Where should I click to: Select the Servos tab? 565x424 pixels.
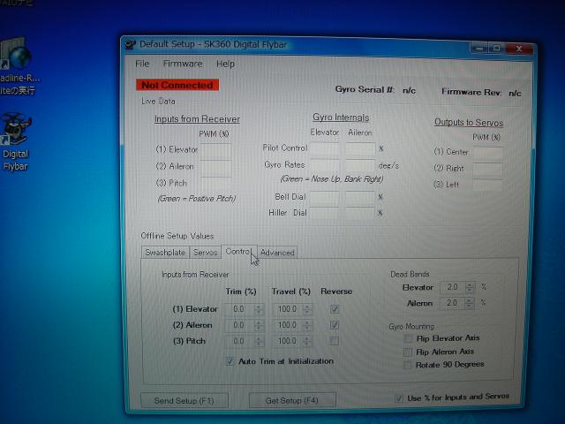(205, 253)
